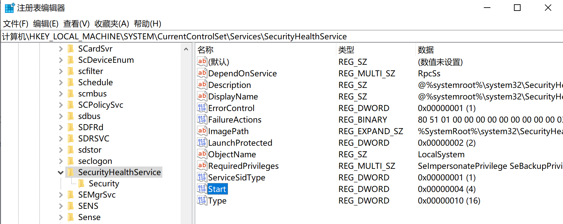The width and height of the screenshot is (563, 224).
Task: Click the string icon beside DependOnService
Action: tap(202, 73)
